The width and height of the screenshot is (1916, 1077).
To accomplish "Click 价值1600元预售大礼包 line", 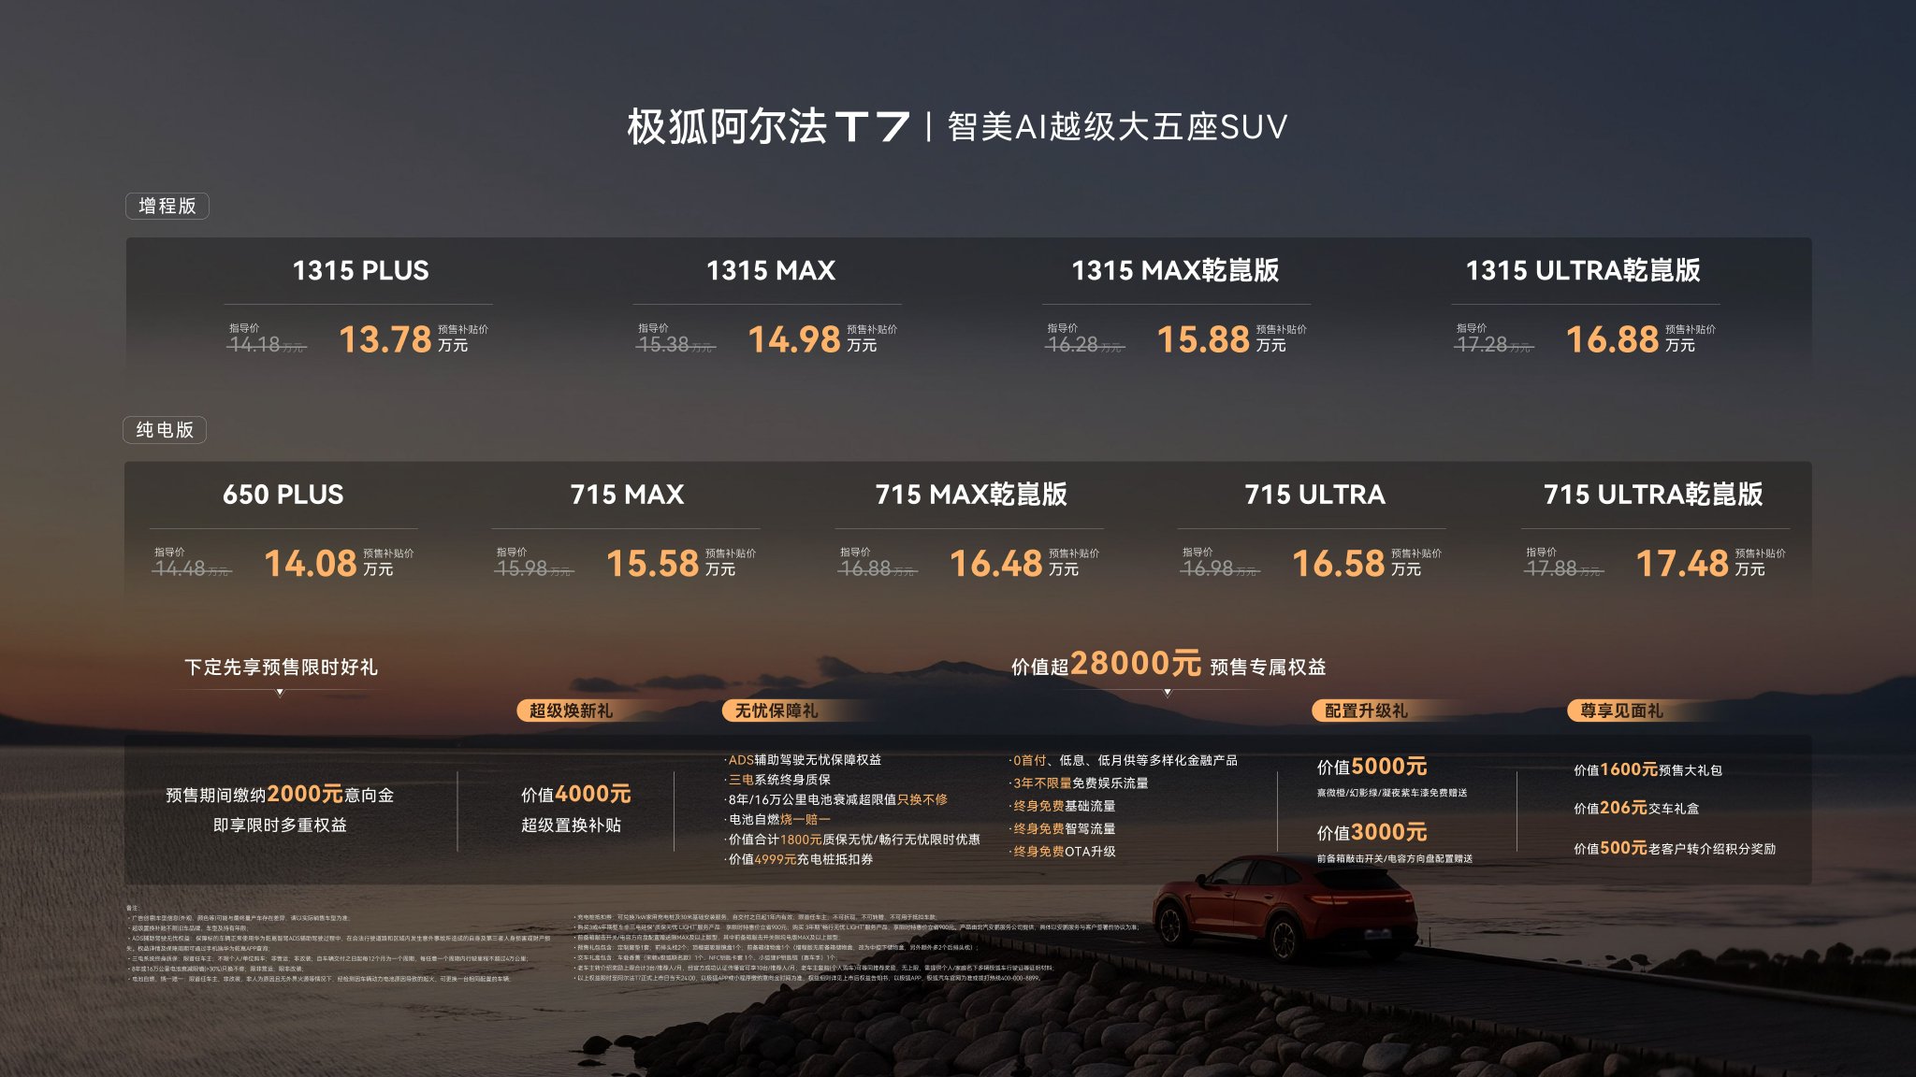I will (1647, 769).
